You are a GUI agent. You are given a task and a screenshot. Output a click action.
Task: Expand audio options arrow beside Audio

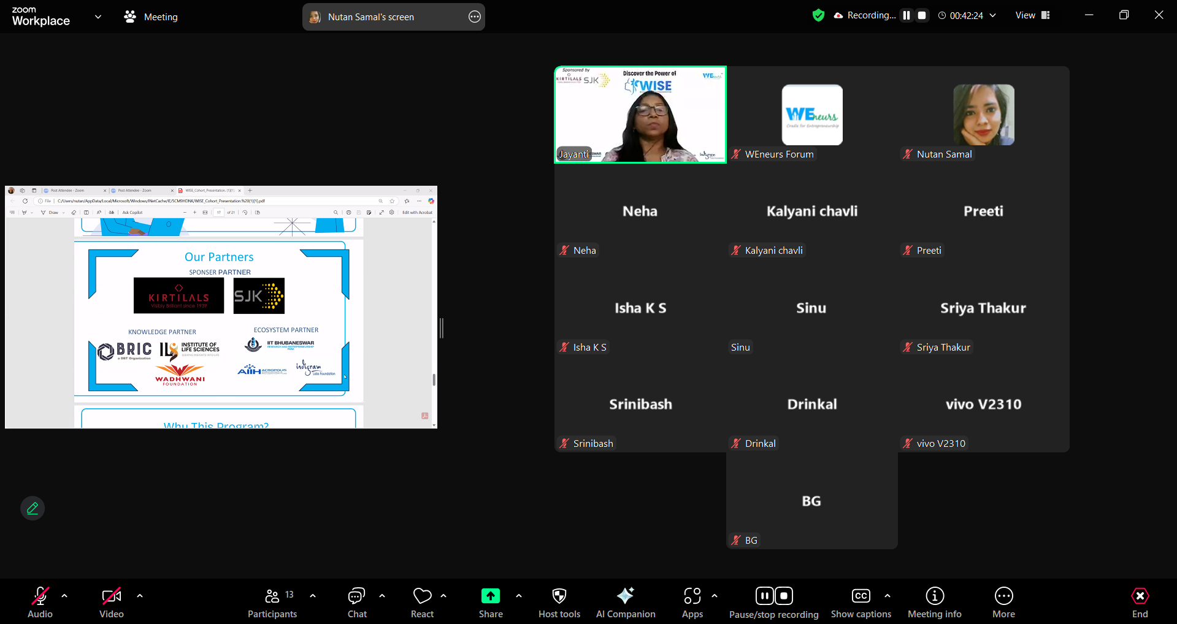click(x=64, y=596)
